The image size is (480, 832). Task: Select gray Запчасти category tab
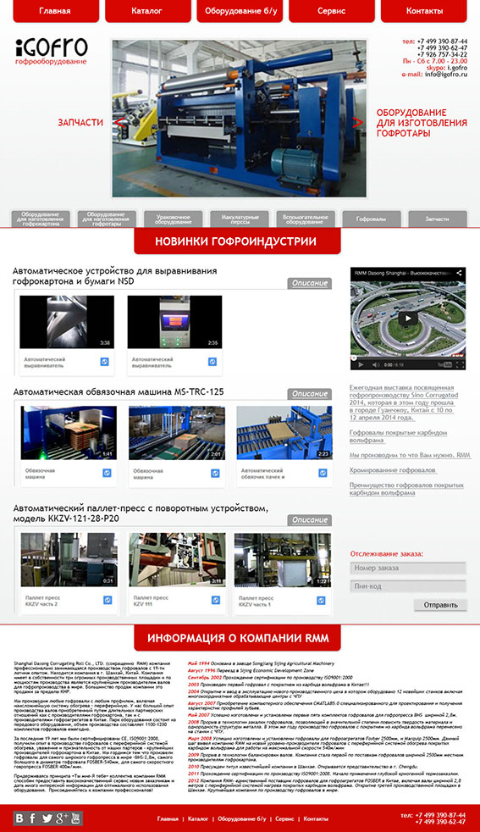(x=437, y=219)
